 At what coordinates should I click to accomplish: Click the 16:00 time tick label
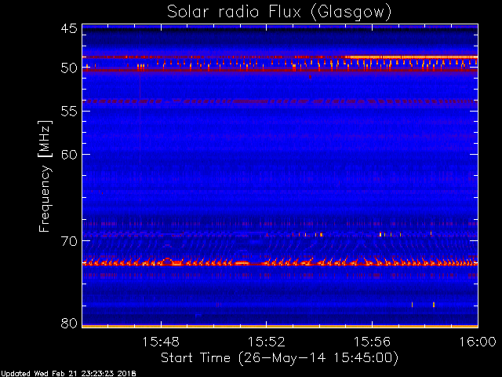pos(478,342)
